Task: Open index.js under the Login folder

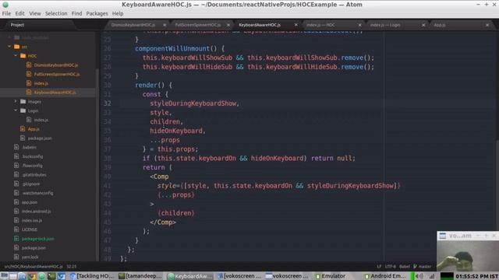Action: [41, 120]
